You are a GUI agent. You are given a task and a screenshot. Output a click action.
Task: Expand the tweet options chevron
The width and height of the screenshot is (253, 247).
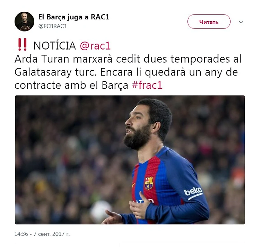tap(241, 22)
